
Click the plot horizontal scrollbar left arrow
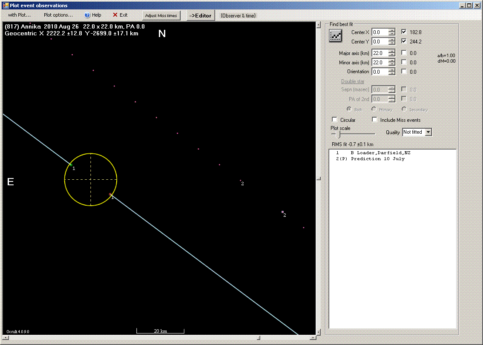[x=6, y=337]
